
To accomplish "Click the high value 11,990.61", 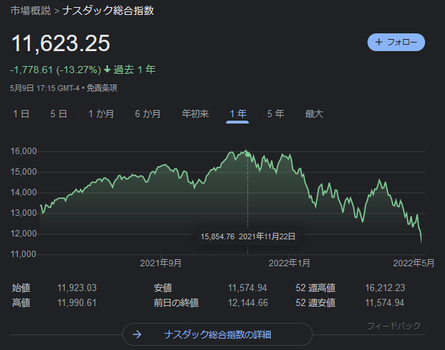I will [77, 302].
